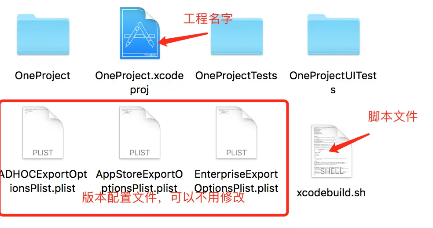Click the xcodebuild.sh file name label
433x228 pixels.
click(331, 193)
